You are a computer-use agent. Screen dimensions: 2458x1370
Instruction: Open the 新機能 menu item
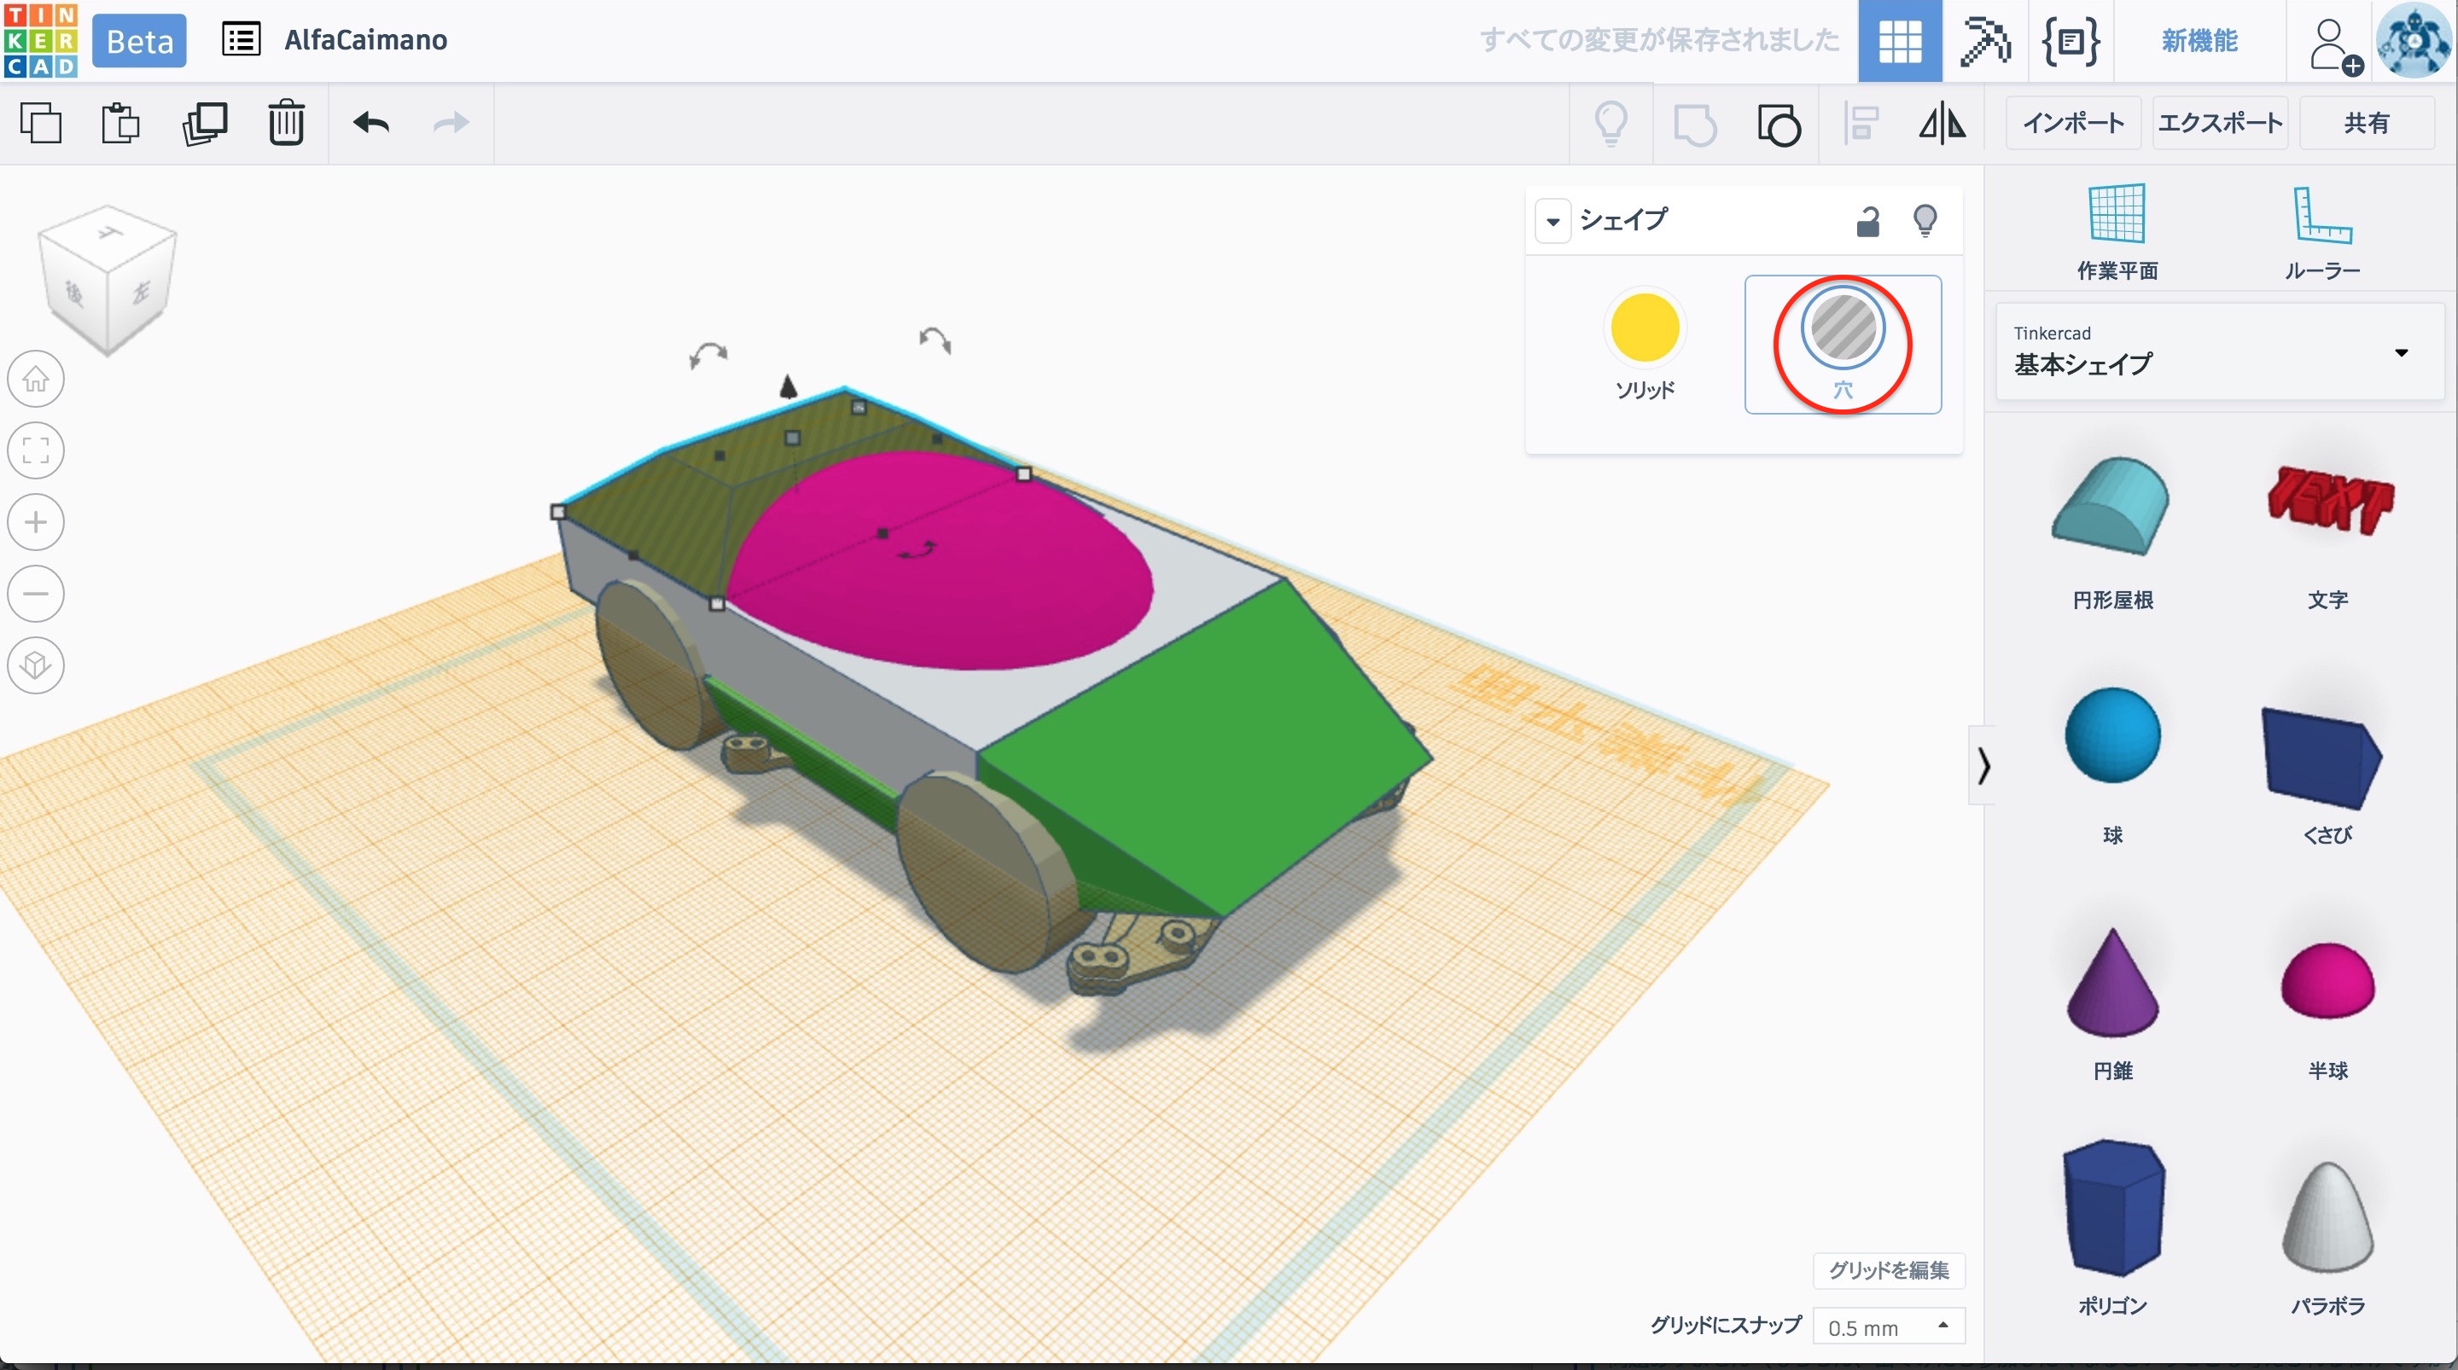pyautogui.click(x=2199, y=41)
